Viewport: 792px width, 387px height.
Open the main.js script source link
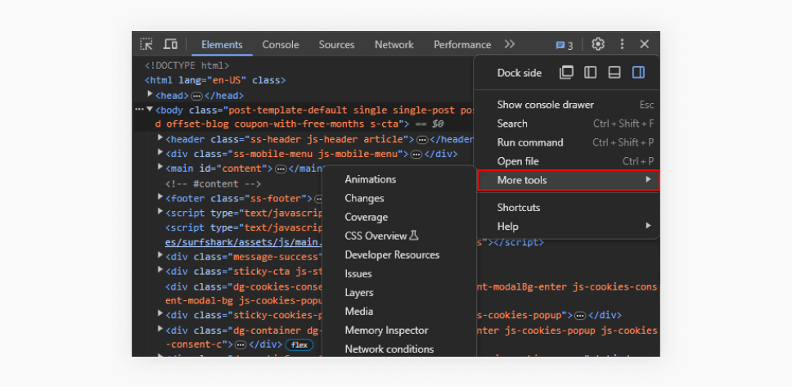point(245,242)
